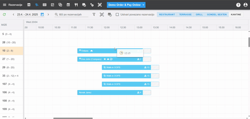Click the filter funnel icon

pos(94,14)
